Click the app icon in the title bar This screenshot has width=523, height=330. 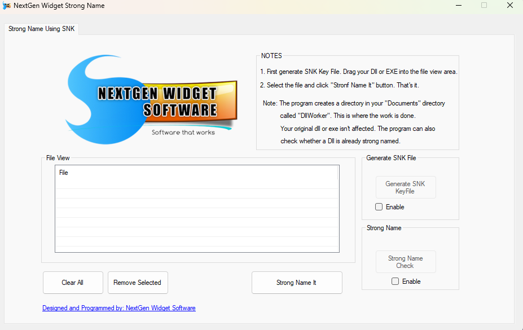coord(7,6)
